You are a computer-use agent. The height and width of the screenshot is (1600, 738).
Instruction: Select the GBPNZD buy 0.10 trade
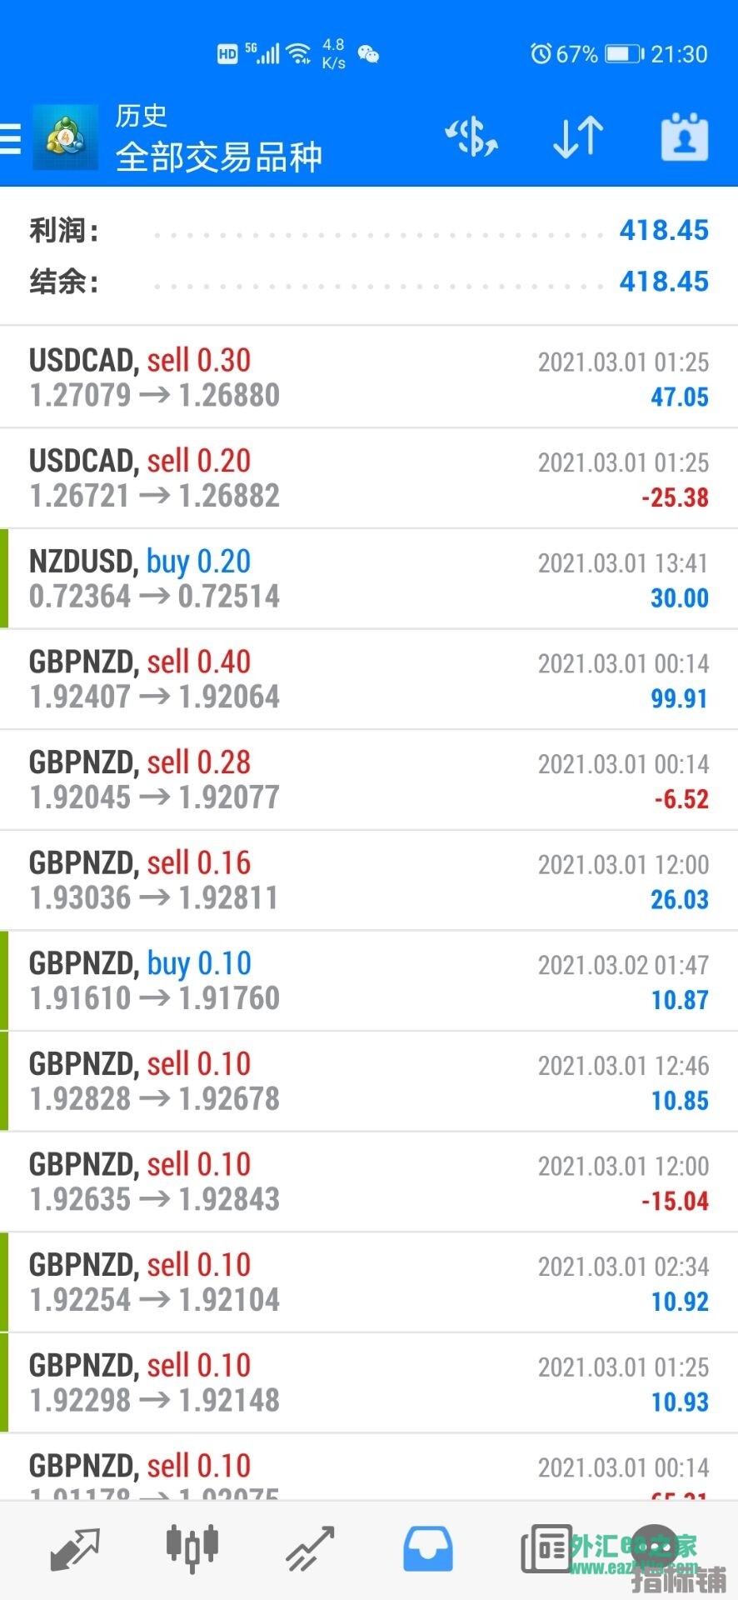pos(368,981)
